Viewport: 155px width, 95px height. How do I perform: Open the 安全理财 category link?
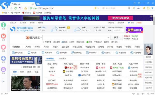pos(136,53)
